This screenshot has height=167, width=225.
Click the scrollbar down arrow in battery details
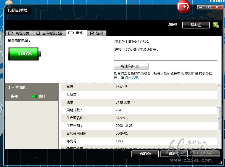[219, 146]
